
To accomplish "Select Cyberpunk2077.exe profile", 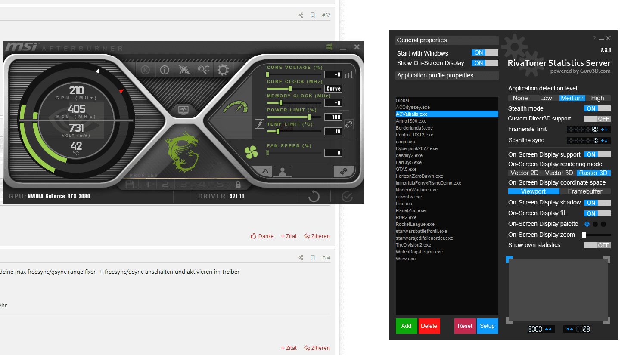I will coord(447,148).
